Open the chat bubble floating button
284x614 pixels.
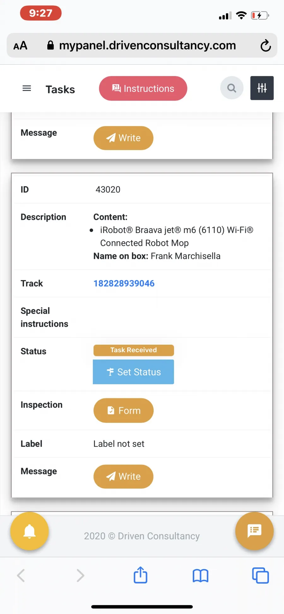[x=254, y=531]
